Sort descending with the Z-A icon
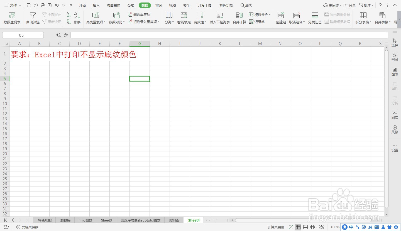Screen dimensions: 401x231 tap(69, 22)
